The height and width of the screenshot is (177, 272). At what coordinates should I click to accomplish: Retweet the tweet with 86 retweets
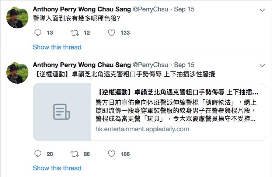pos(75,154)
